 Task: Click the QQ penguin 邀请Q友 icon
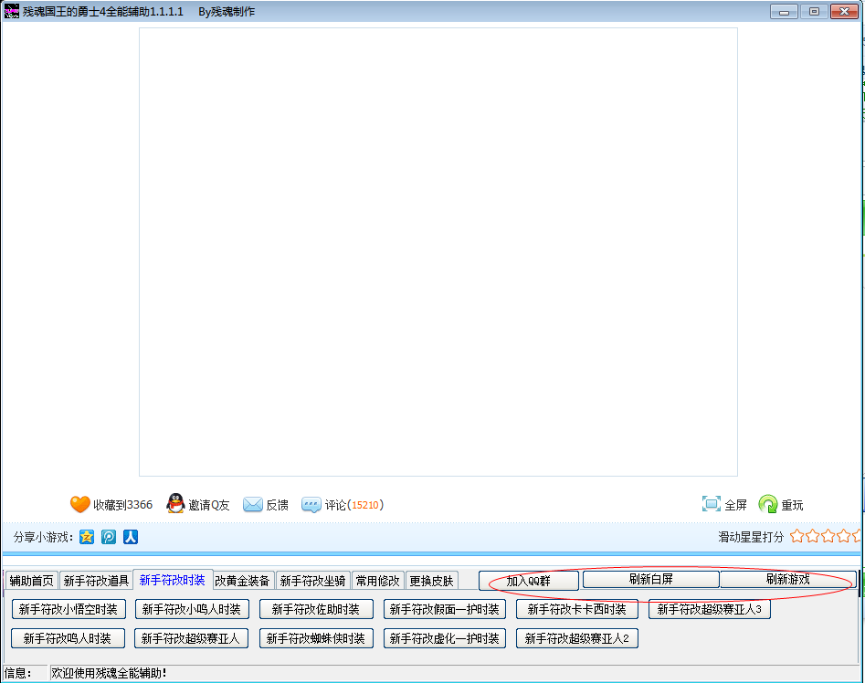[x=175, y=503]
